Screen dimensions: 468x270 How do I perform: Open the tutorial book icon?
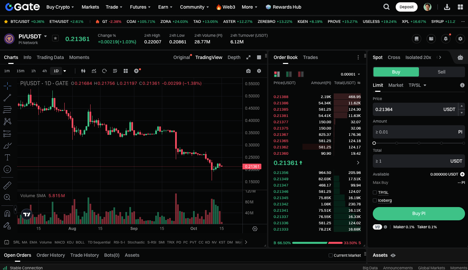pyautogui.click(x=431, y=39)
